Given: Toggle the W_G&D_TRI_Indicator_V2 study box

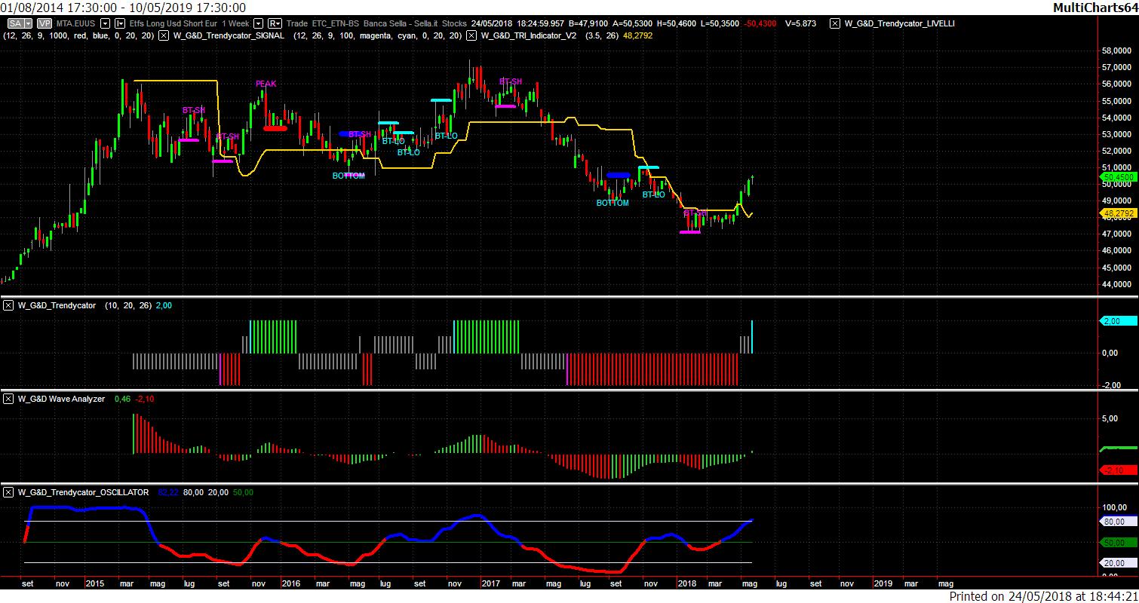Looking at the screenshot, I should [x=471, y=35].
